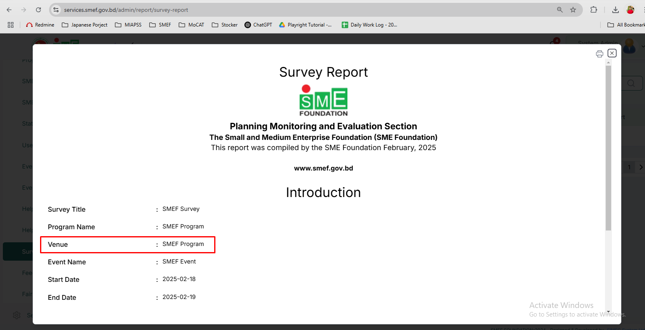
Task: Click the start date 2025-02-18
Action: coord(179,279)
